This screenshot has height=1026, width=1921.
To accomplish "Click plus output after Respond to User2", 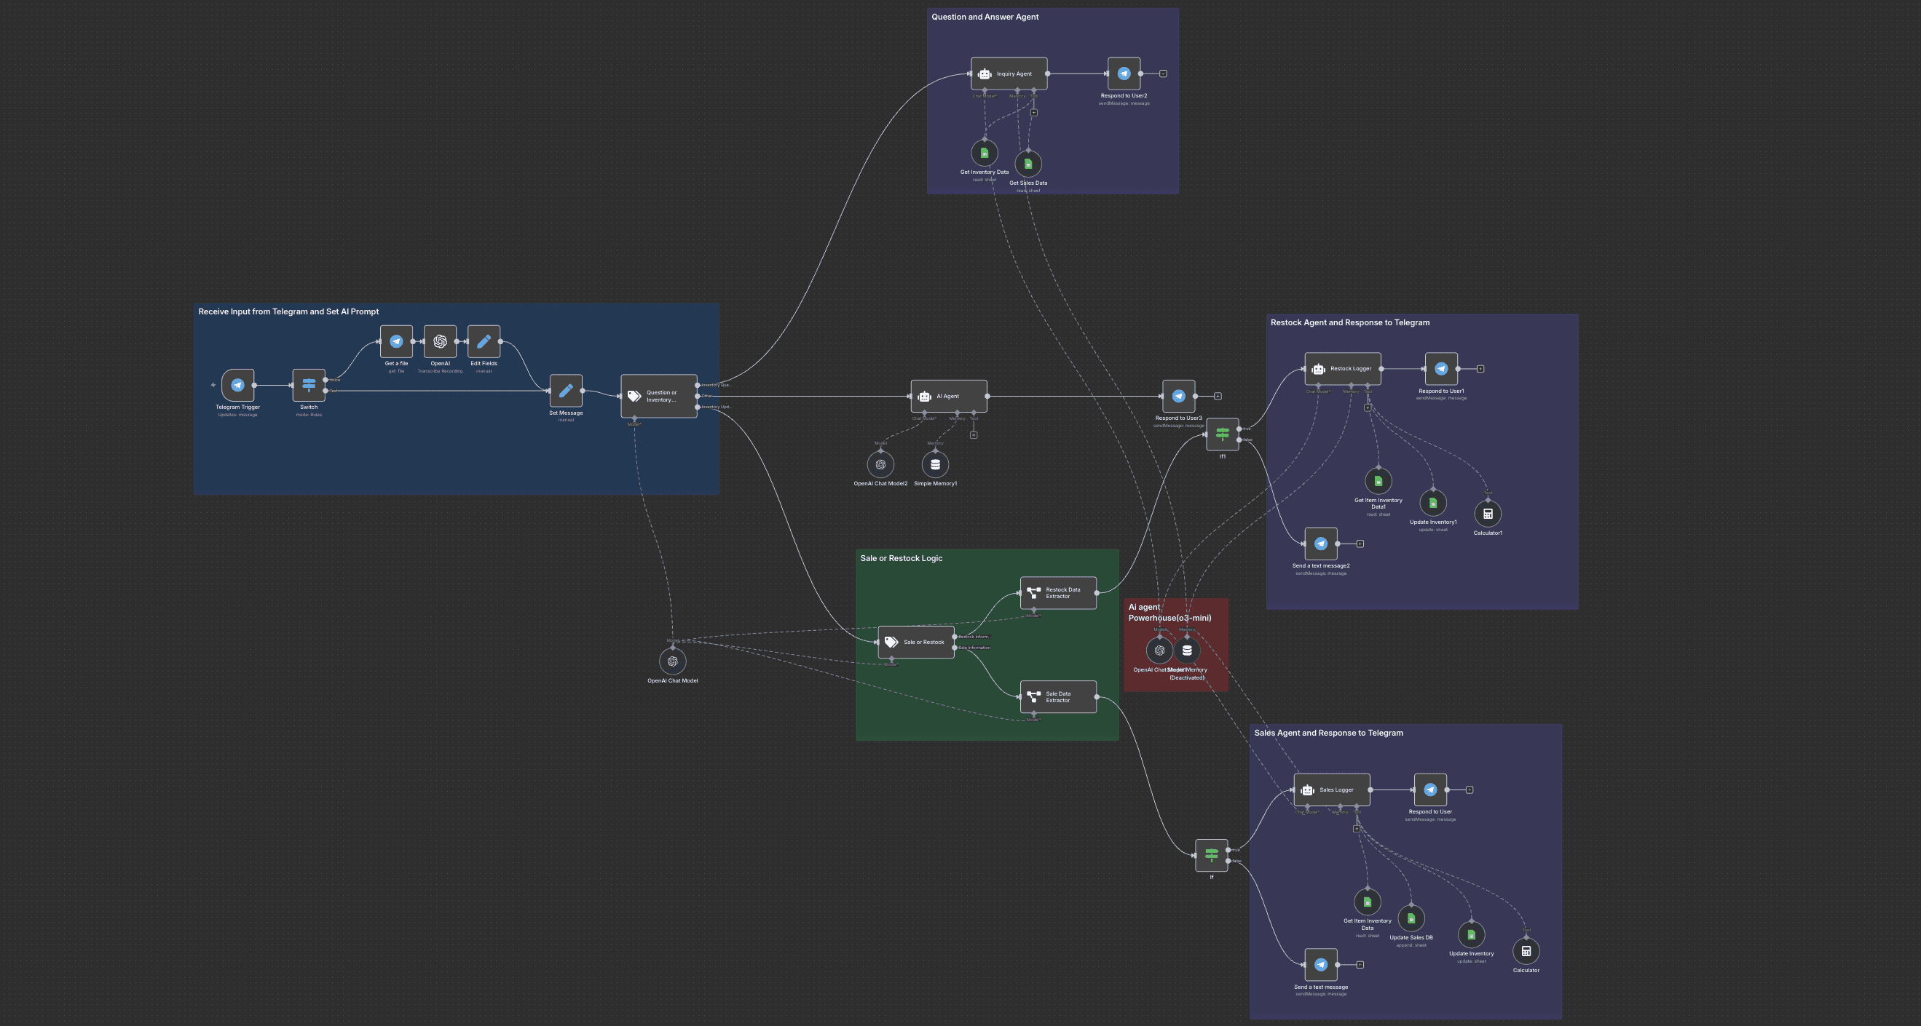I will (x=1163, y=73).
